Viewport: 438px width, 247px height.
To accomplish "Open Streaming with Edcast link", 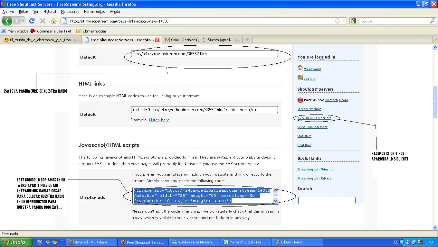I will [x=314, y=178].
